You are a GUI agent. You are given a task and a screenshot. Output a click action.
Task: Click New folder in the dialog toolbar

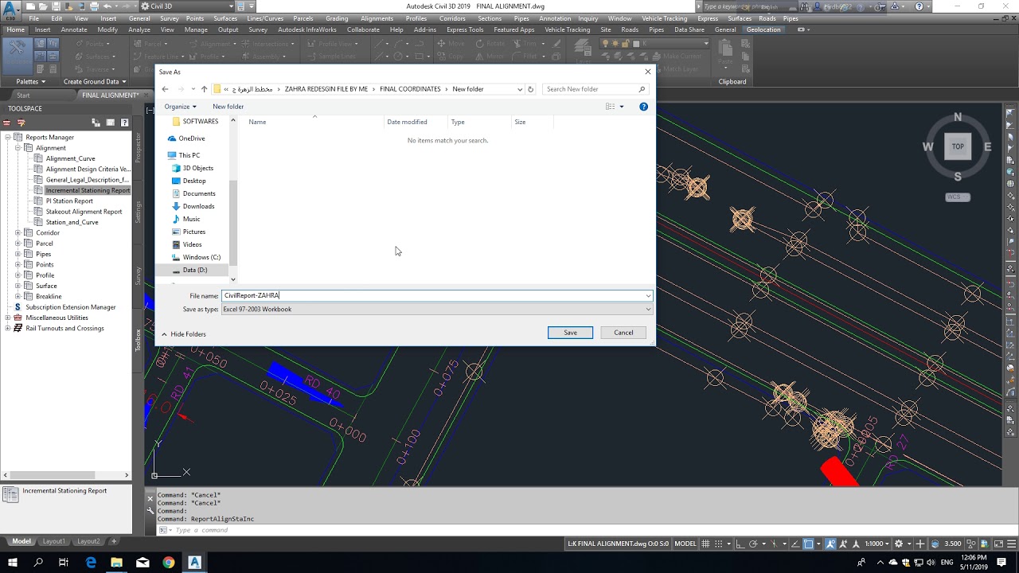pyautogui.click(x=228, y=107)
